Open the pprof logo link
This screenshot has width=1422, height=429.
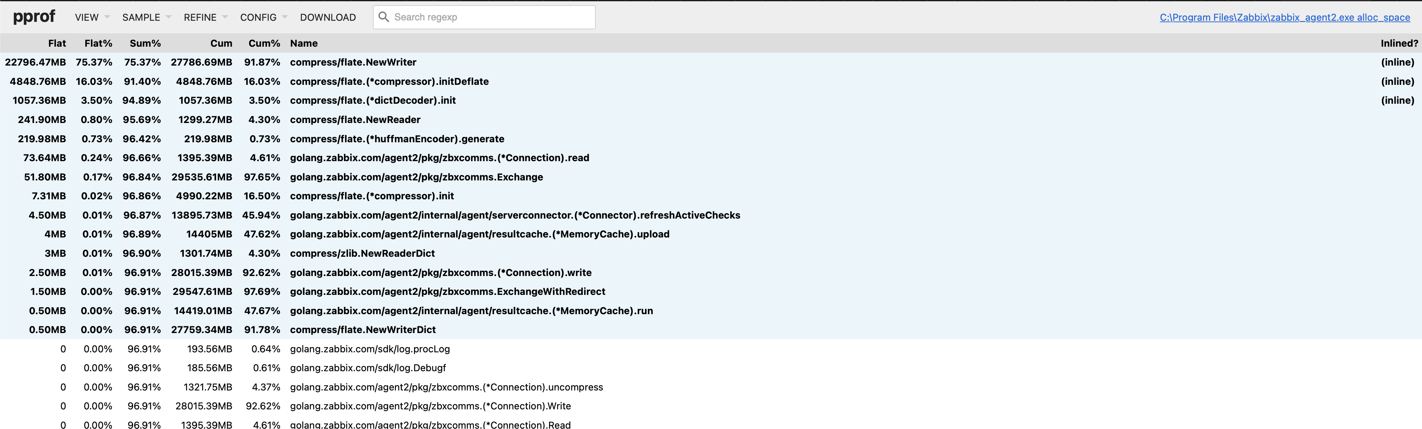[x=34, y=17]
